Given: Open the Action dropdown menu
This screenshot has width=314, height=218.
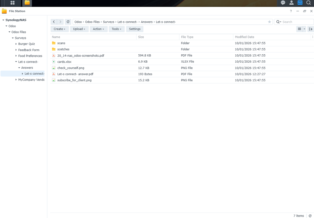Looking at the screenshot, I should click(99, 29).
